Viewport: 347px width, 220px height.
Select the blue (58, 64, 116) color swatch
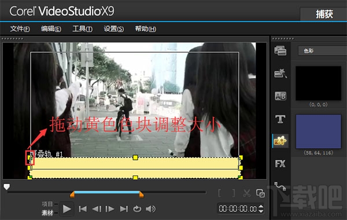click(x=319, y=131)
